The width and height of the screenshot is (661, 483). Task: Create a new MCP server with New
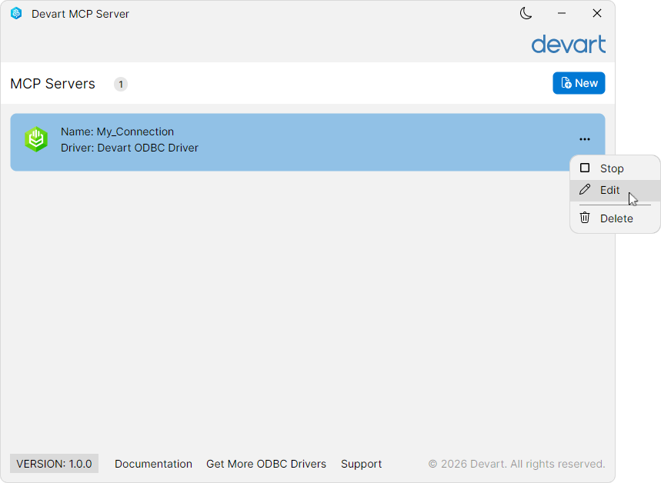[x=579, y=83]
